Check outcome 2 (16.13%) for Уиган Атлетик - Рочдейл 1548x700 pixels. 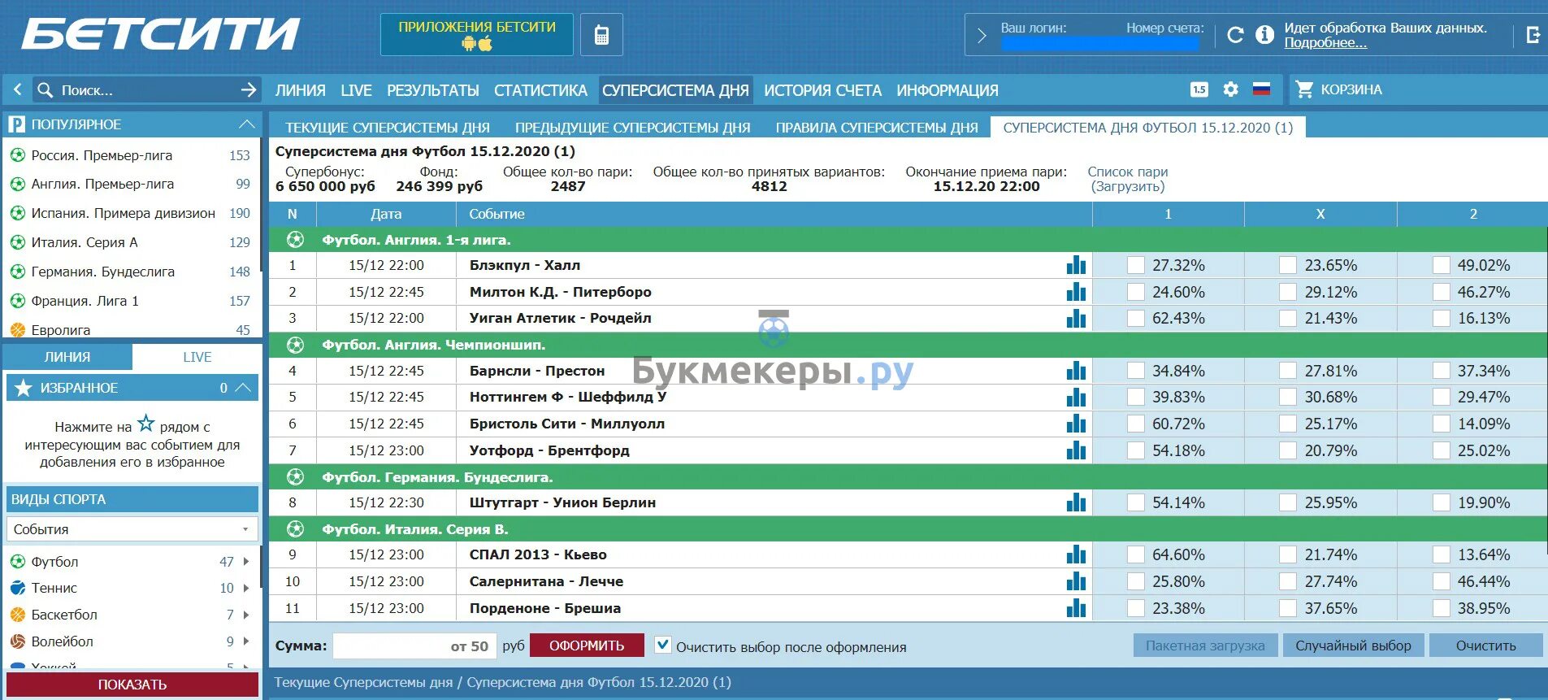tap(1442, 318)
